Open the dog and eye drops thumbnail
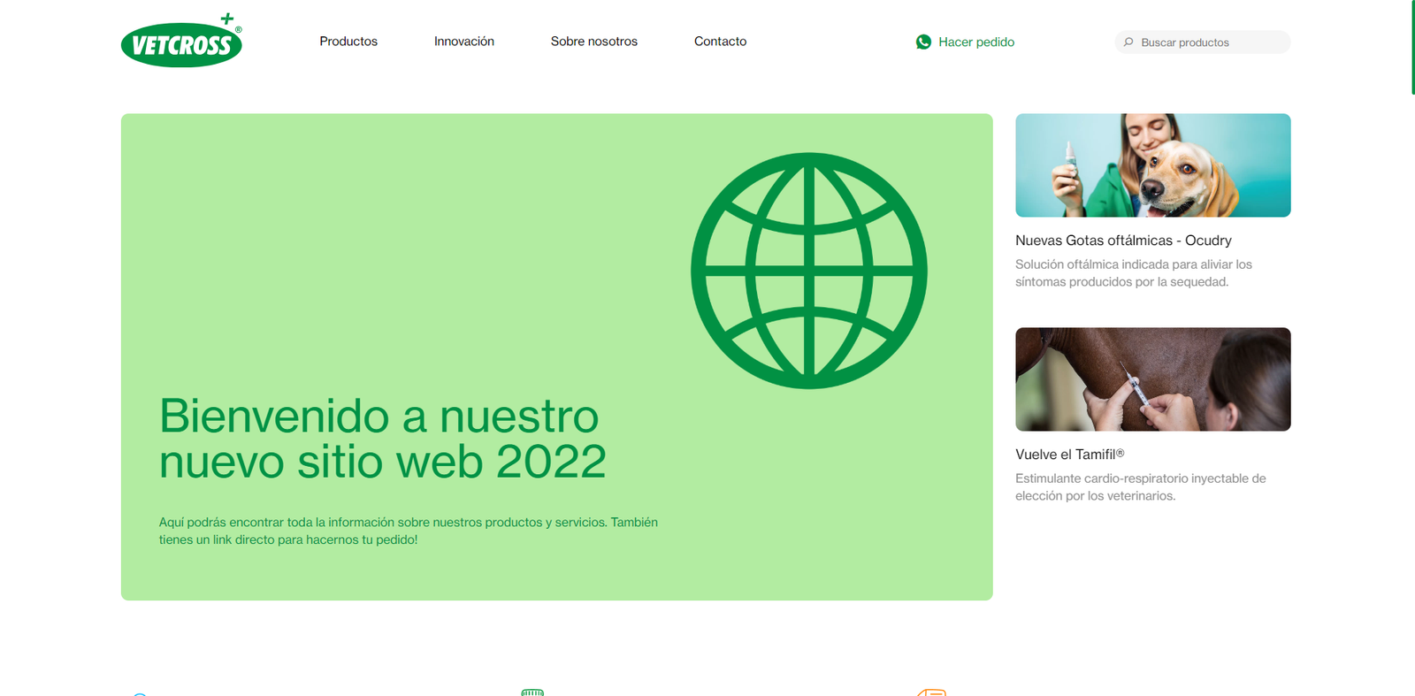The height and width of the screenshot is (696, 1415). point(1152,165)
